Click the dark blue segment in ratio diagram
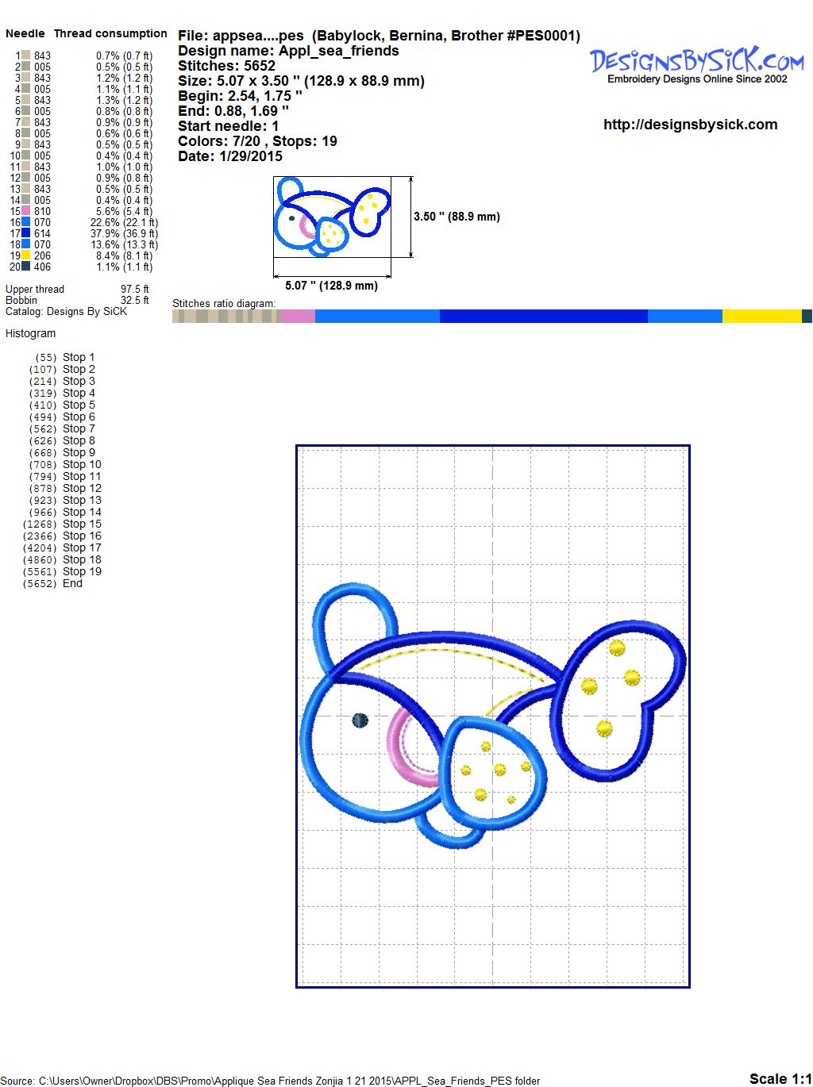This screenshot has width=813, height=1087. pos(543,316)
